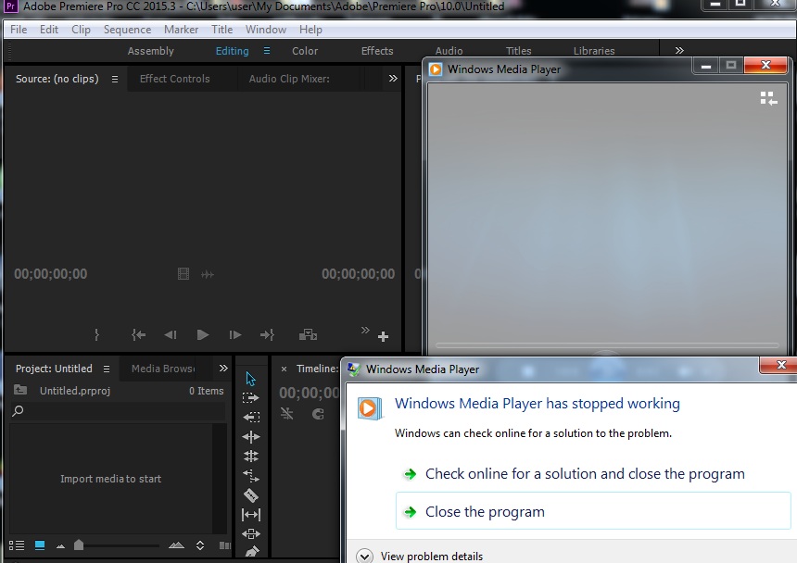Expand View problem details

pyautogui.click(x=365, y=556)
